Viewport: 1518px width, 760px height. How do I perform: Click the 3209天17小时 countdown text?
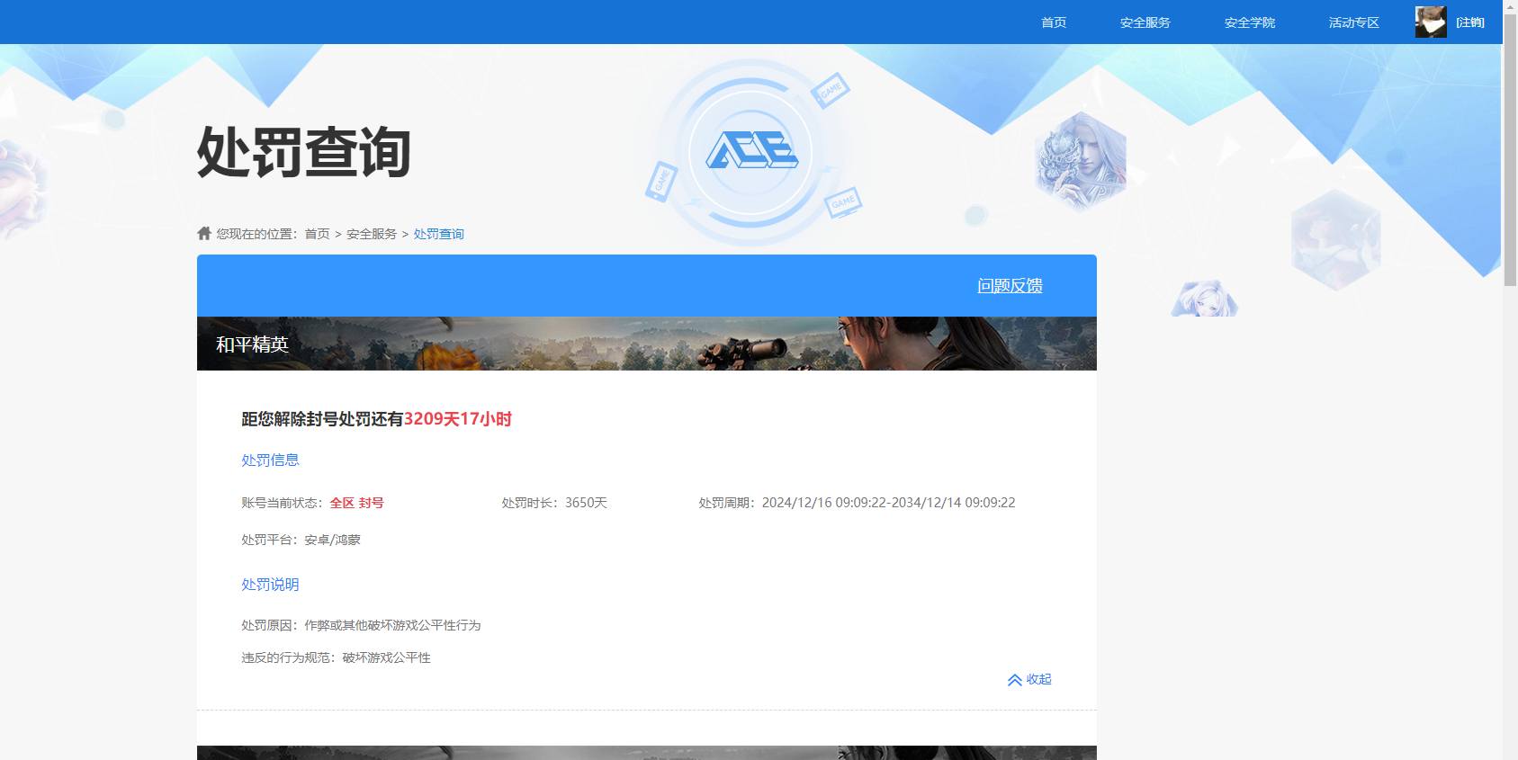click(457, 419)
